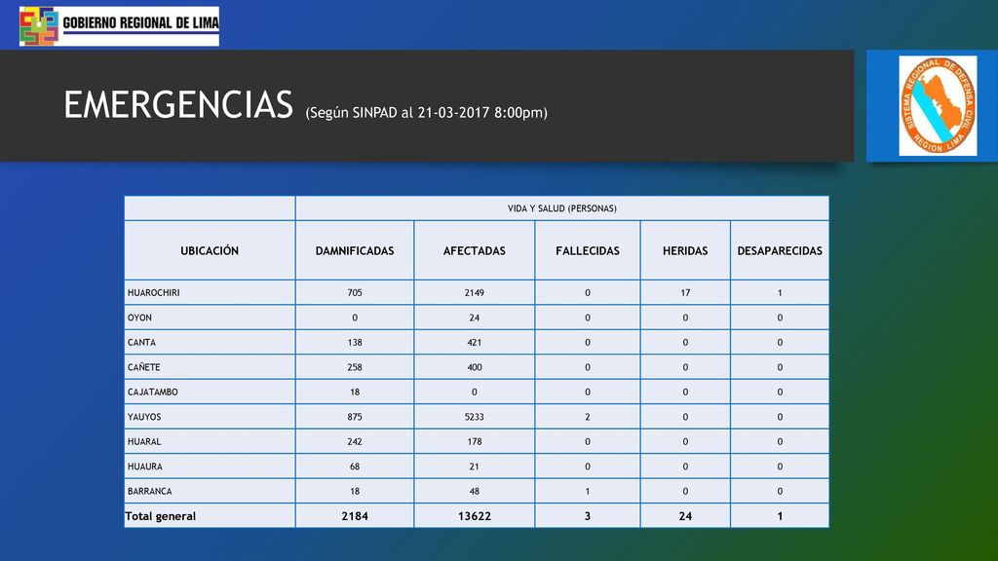Click the 258 damnificadas cell for Cañete
Screen dimensions: 998x561
[x=355, y=367]
